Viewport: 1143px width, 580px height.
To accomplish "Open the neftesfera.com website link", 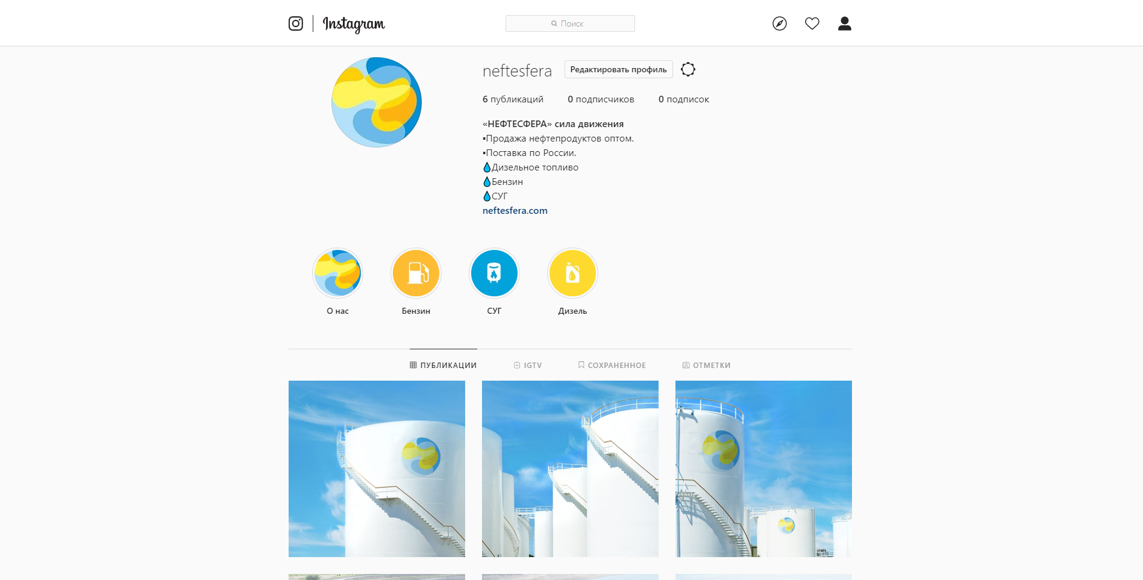I will click(x=515, y=210).
